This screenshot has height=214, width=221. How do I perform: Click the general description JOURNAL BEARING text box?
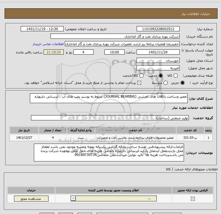pos(109,98)
